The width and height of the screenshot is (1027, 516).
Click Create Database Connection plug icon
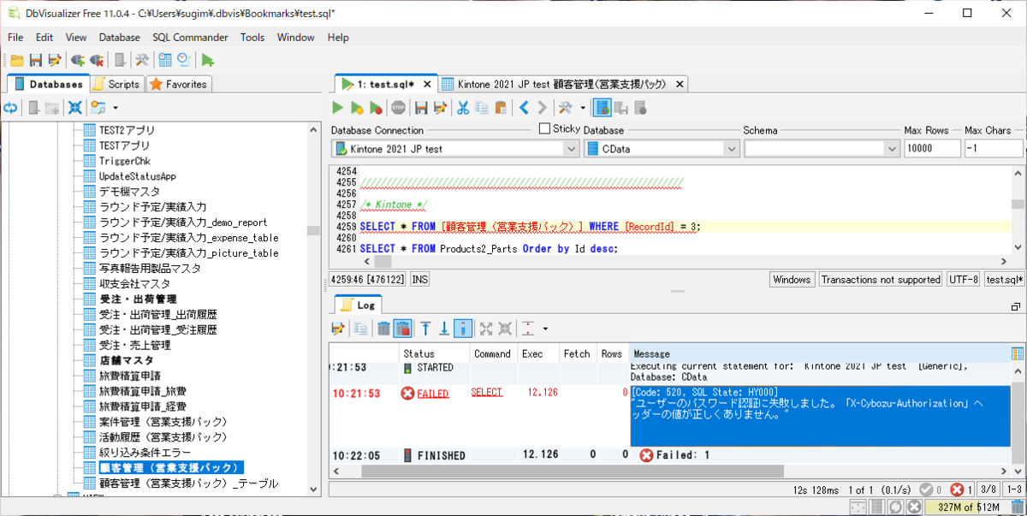click(x=77, y=60)
